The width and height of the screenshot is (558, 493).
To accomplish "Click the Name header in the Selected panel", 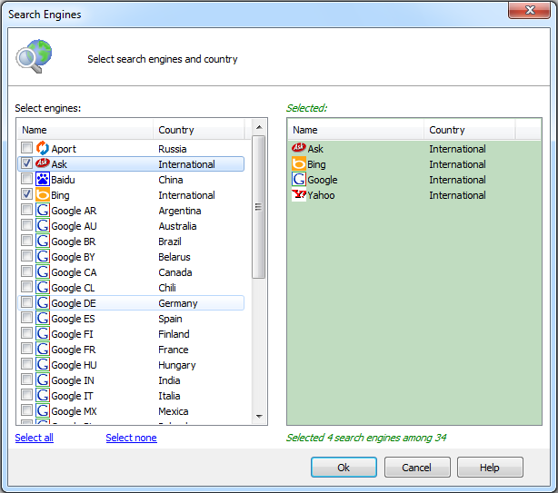I will pos(356,130).
